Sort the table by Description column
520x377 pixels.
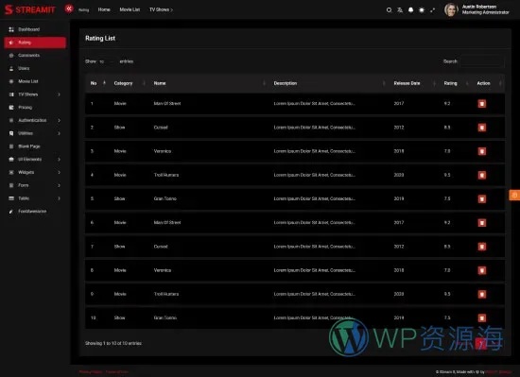click(x=329, y=83)
